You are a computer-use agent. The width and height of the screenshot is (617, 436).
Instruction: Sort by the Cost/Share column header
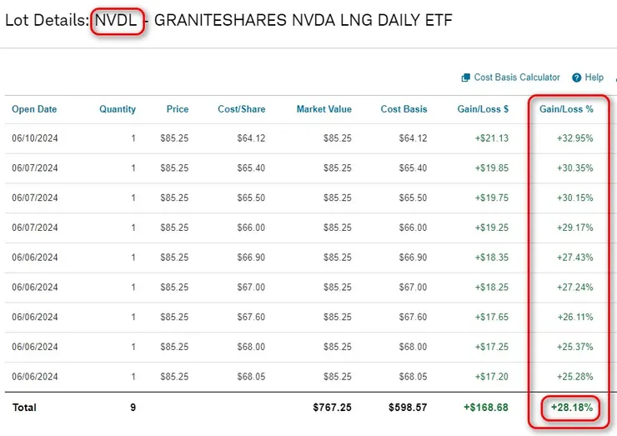242,109
